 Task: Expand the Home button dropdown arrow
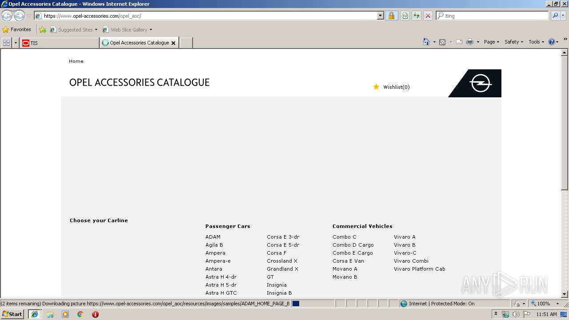[434, 42]
